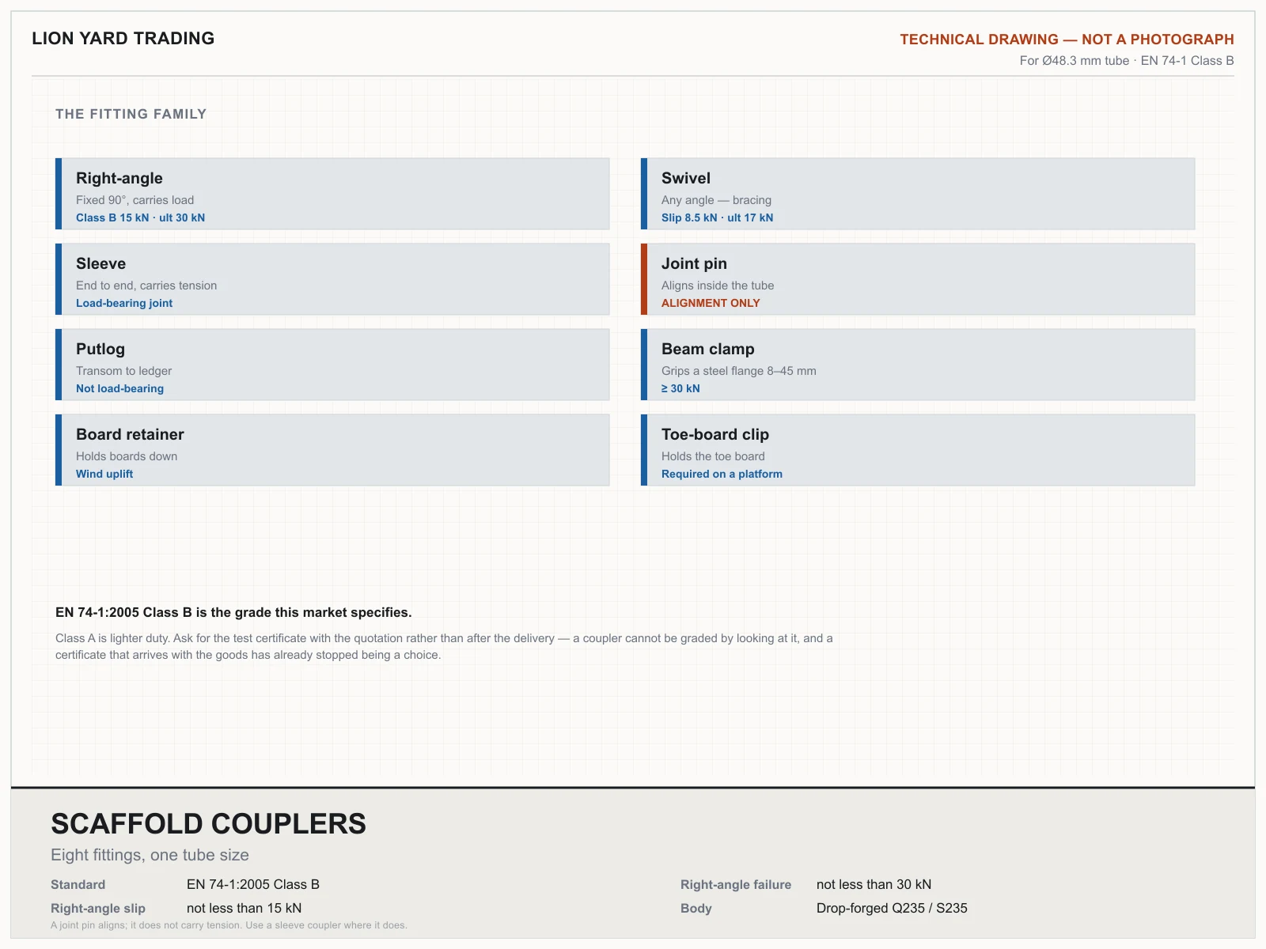Choose the Putlog fitting card

click(332, 365)
